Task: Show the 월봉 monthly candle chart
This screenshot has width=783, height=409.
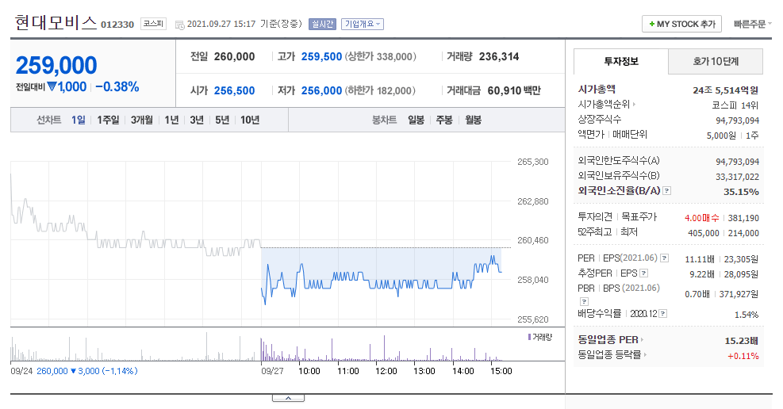Action: (473, 120)
